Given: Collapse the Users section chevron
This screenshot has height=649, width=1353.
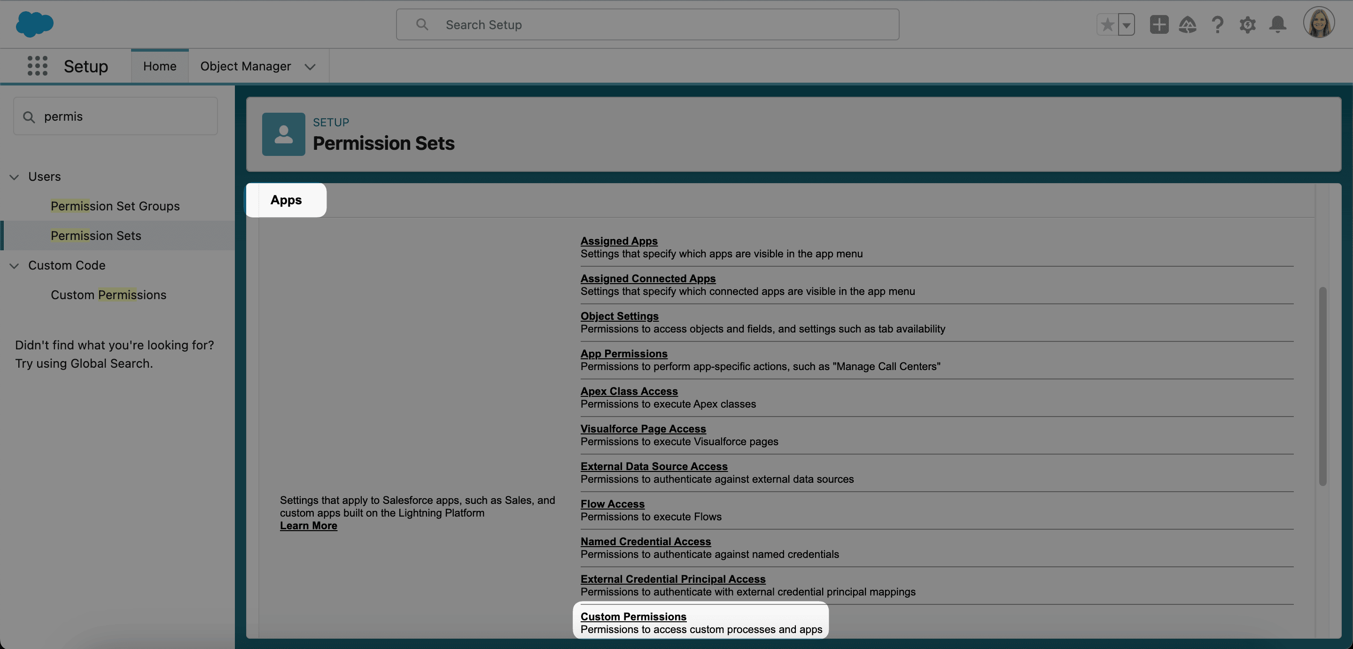Looking at the screenshot, I should coord(14,177).
